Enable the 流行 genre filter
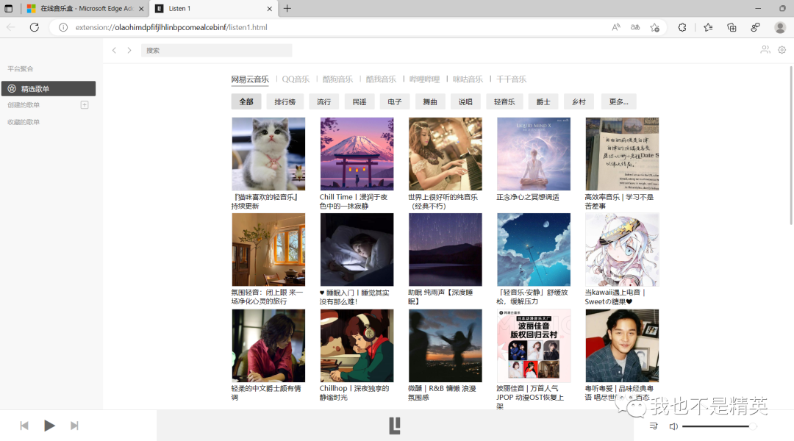Viewport: 794px width, 441px height. click(323, 101)
